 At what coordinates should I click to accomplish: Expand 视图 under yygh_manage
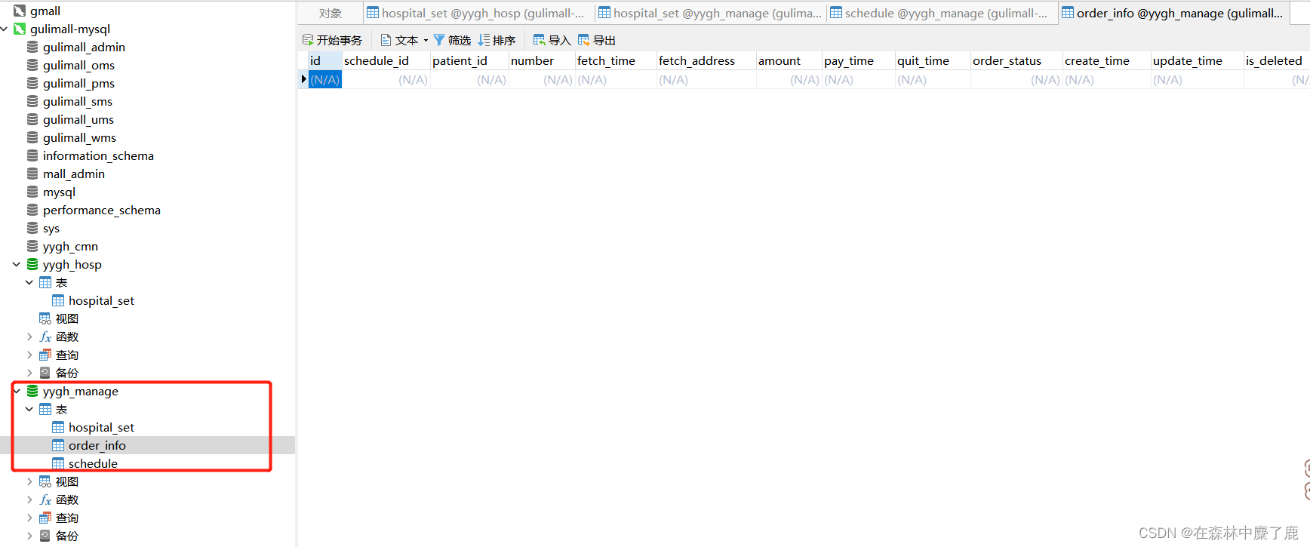pyautogui.click(x=29, y=481)
